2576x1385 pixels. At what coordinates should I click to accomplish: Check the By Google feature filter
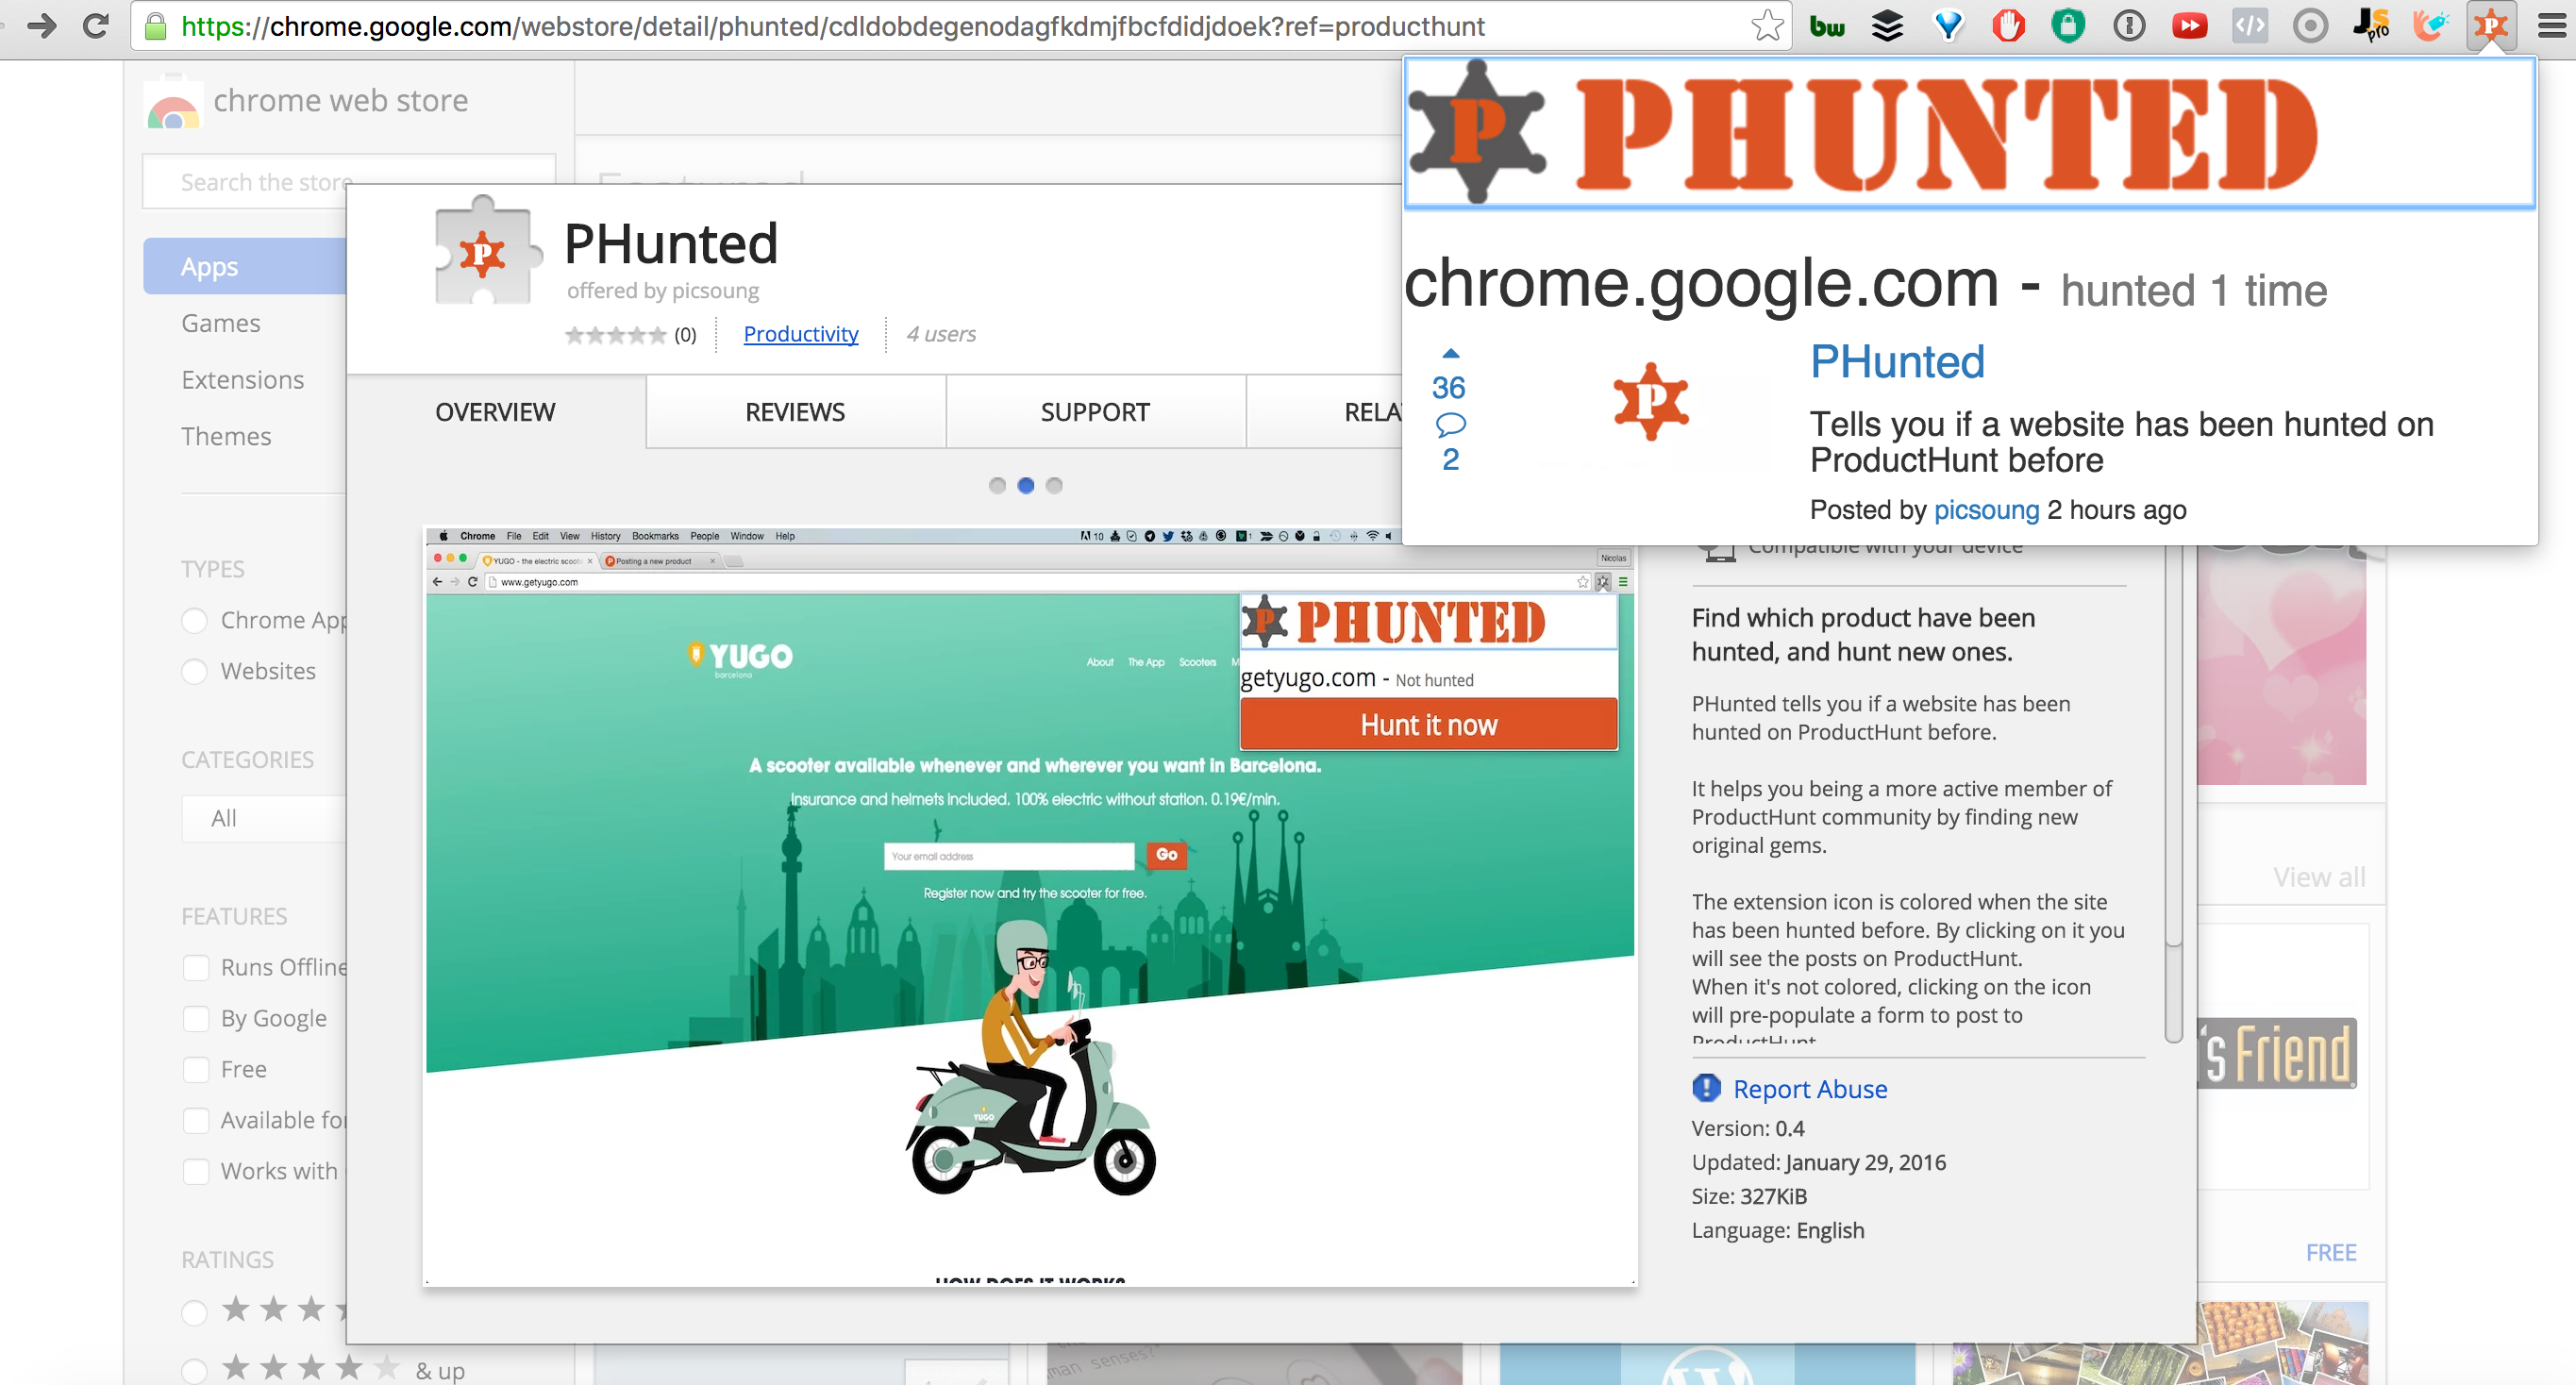point(196,1018)
